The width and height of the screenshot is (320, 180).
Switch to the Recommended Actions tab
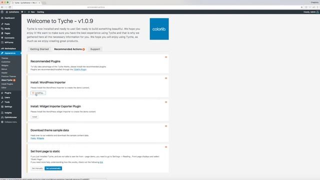coord(69,49)
